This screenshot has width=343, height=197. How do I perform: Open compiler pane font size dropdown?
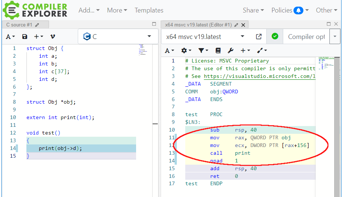(x=169, y=51)
